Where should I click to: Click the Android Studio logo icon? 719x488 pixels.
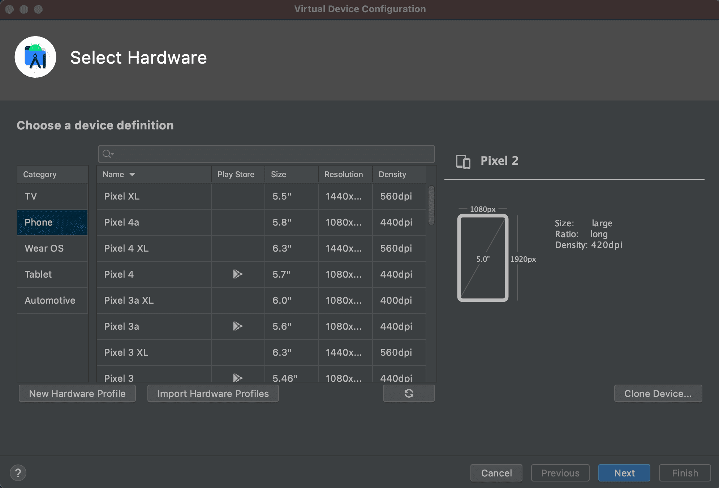pyautogui.click(x=35, y=57)
